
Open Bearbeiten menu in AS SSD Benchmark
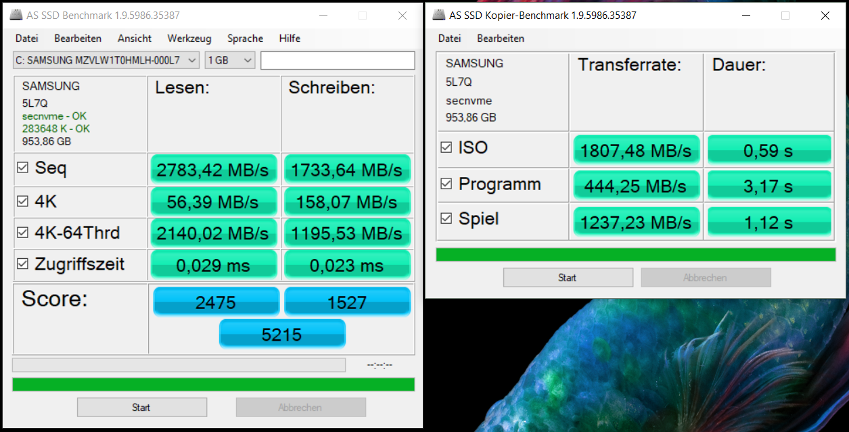click(x=78, y=39)
